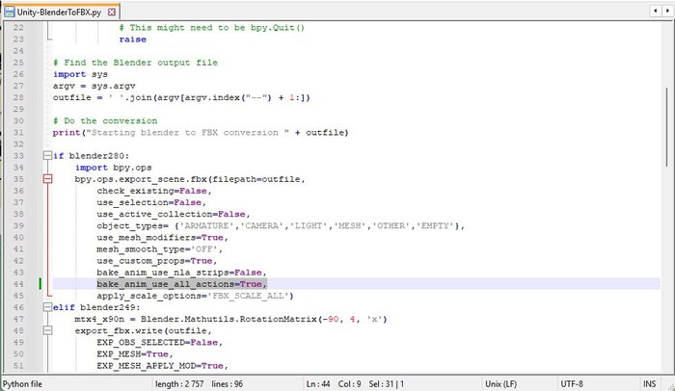675x391 pixels.
Task: Fold the export_fbx.write call block
Action: tap(45, 330)
